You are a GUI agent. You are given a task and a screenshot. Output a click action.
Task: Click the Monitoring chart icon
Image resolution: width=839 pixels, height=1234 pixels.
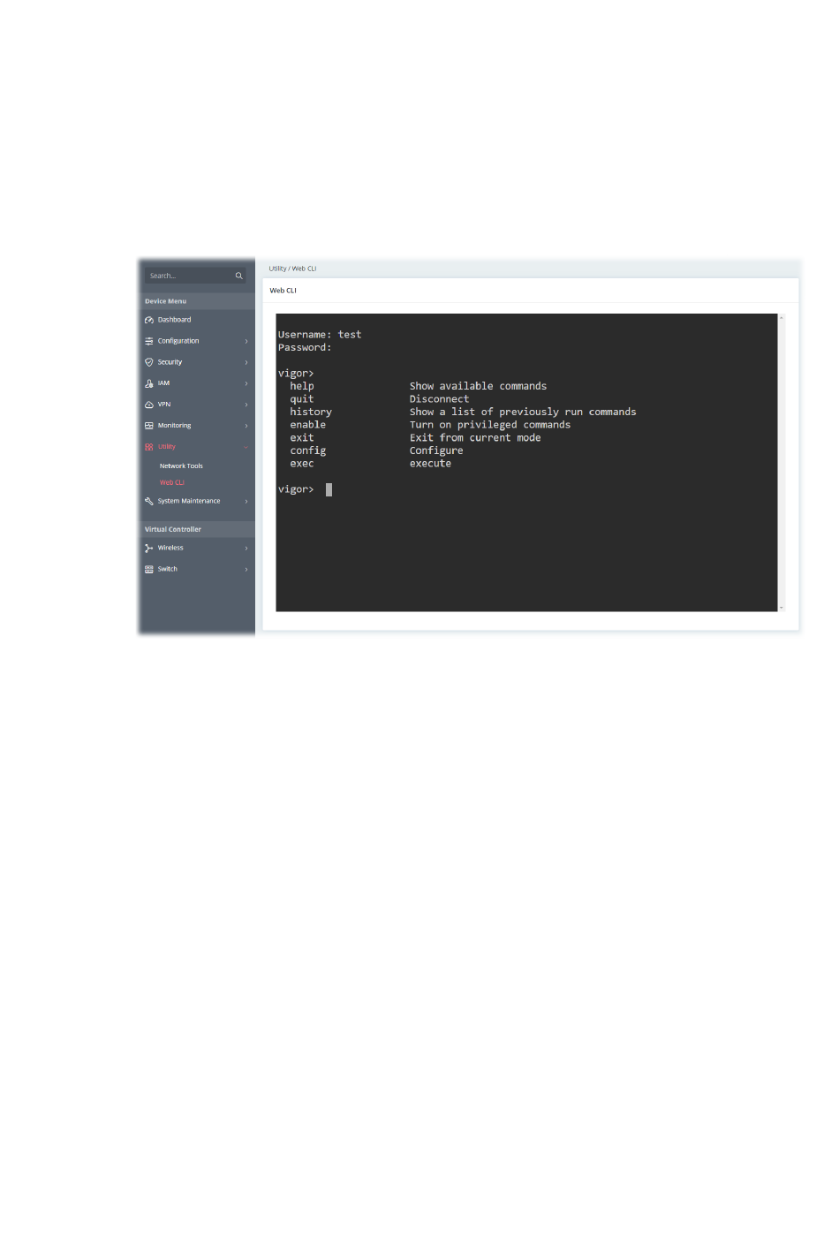tap(149, 426)
